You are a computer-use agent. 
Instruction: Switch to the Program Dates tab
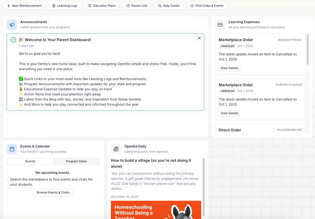click(x=76, y=161)
